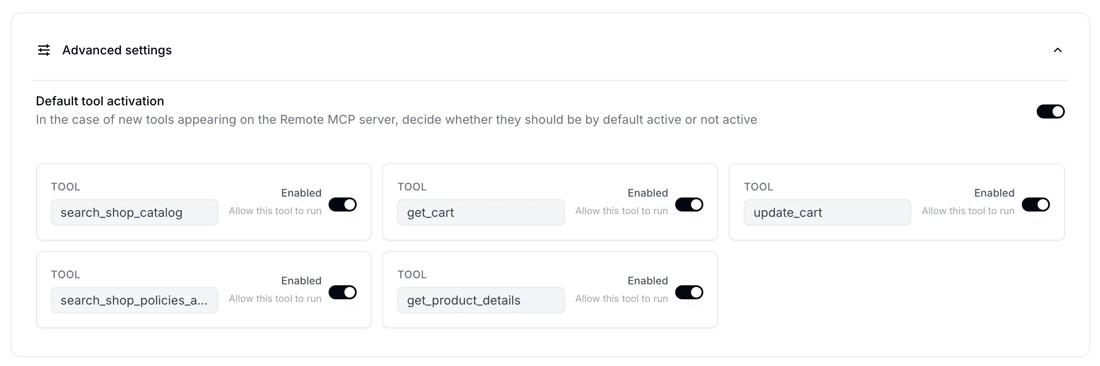Click the Default tool activation heading
The width and height of the screenshot is (1100, 366).
pos(99,101)
